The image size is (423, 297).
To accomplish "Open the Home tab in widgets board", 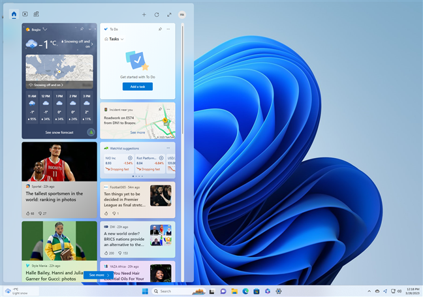I will pyautogui.click(x=14, y=14).
